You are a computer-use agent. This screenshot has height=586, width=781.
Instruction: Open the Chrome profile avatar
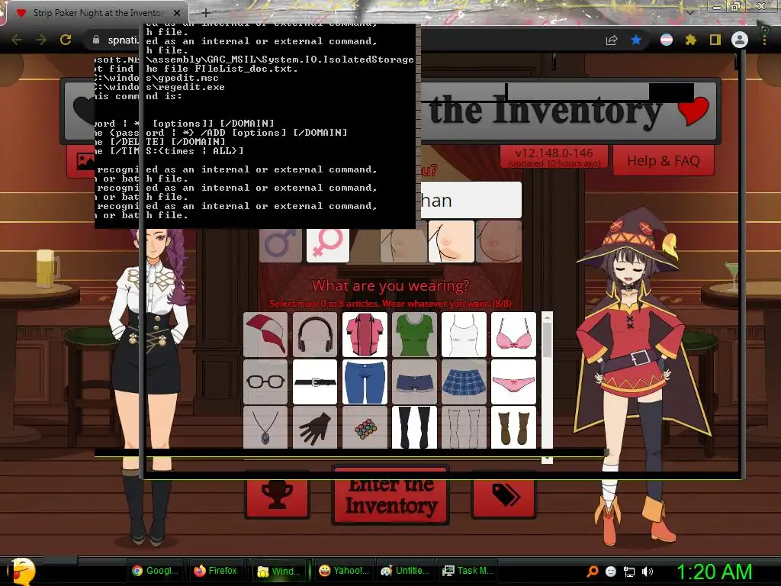[x=740, y=40]
